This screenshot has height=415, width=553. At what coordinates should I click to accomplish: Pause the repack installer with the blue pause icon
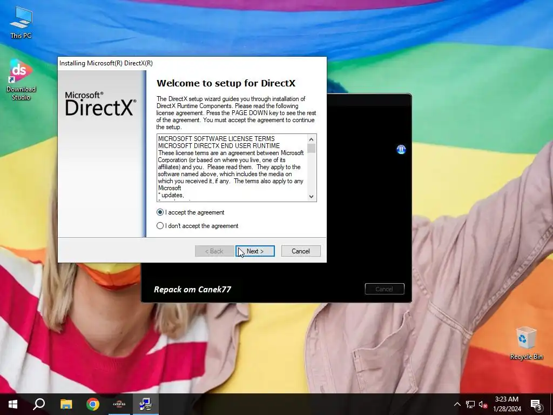pos(401,150)
